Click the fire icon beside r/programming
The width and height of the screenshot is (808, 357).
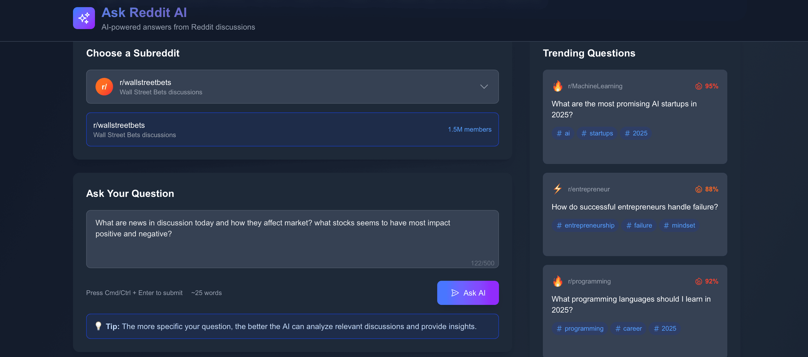pyautogui.click(x=557, y=281)
